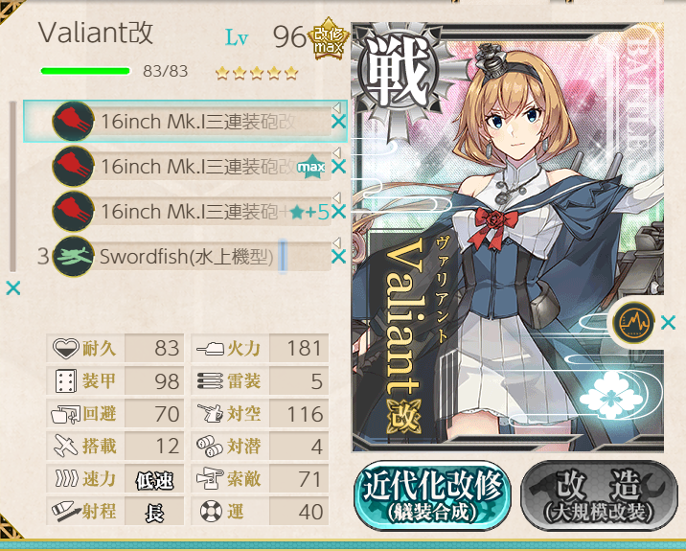The height and width of the screenshot is (551, 686).
Task: Select the Swordfish(水上機型) equipment slot
Action: 192,257
